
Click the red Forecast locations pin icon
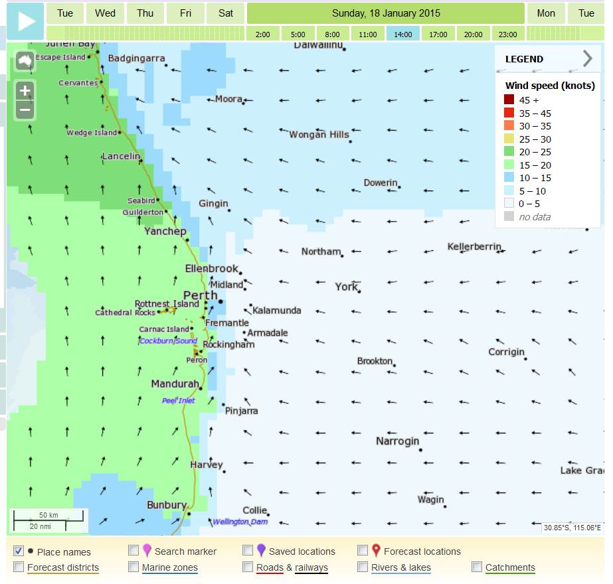point(376,551)
